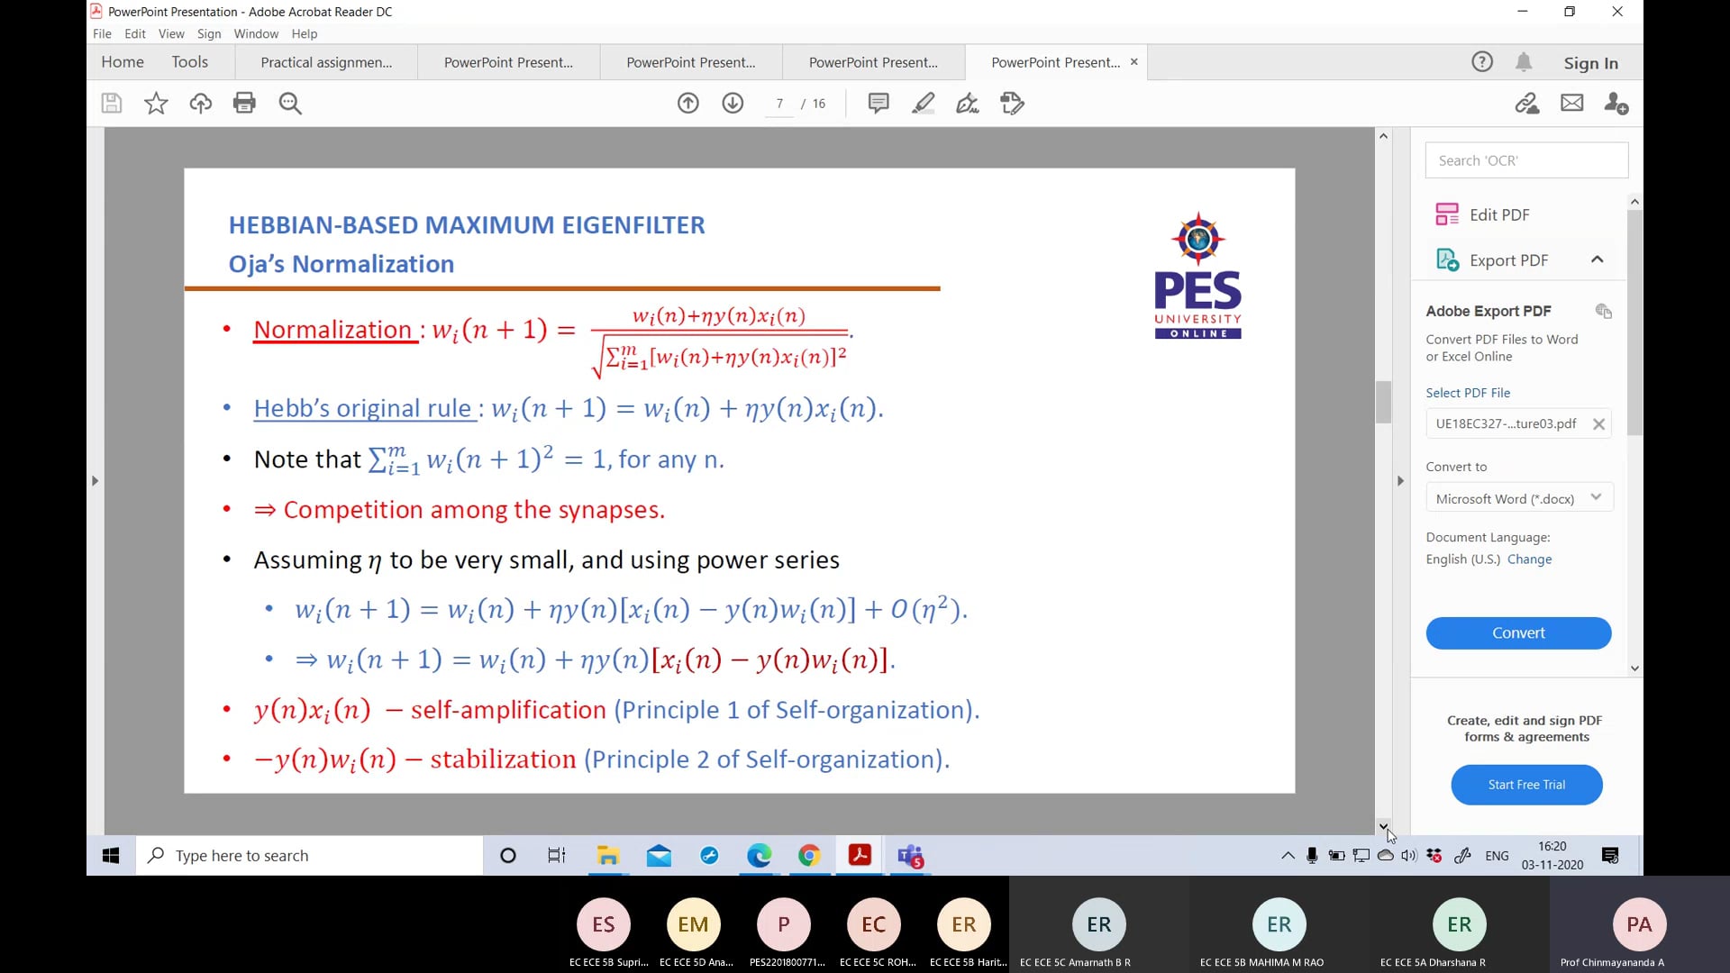
Task: Start a free trial of Acrobat forms
Action: tap(1526, 785)
